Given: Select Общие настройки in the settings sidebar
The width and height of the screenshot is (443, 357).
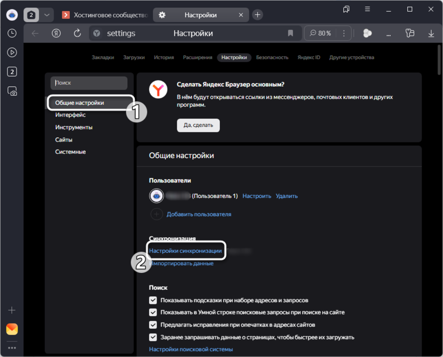Looking at the screenshot, I should (91, 103).
